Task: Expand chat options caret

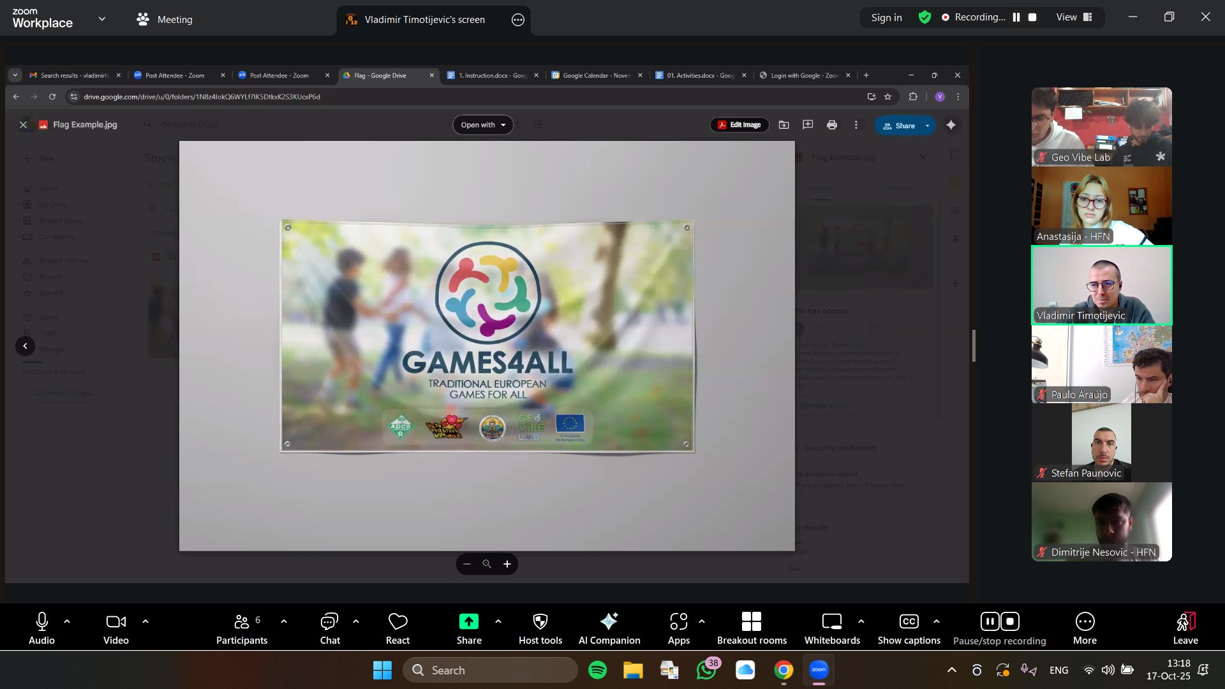Action: click(x=356, y=621)
